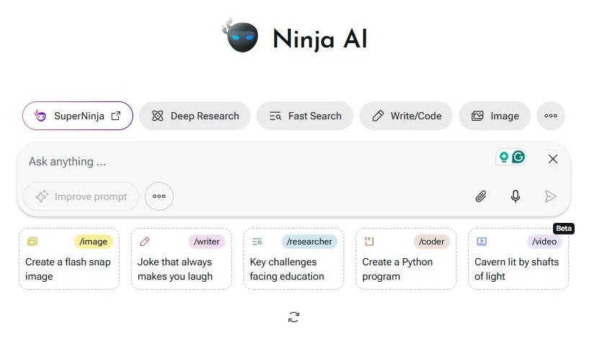Switch to Fast Search mode
The width and height of the screenshot is (602, 348).
[x=305, y=116]
